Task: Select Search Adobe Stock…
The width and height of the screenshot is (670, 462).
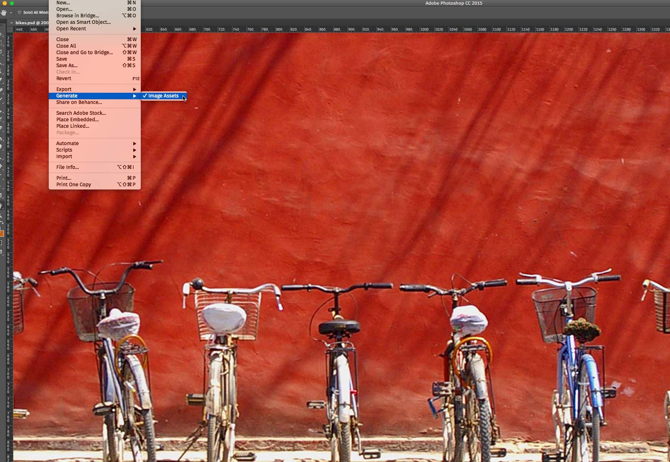Action: pos(95,113)
